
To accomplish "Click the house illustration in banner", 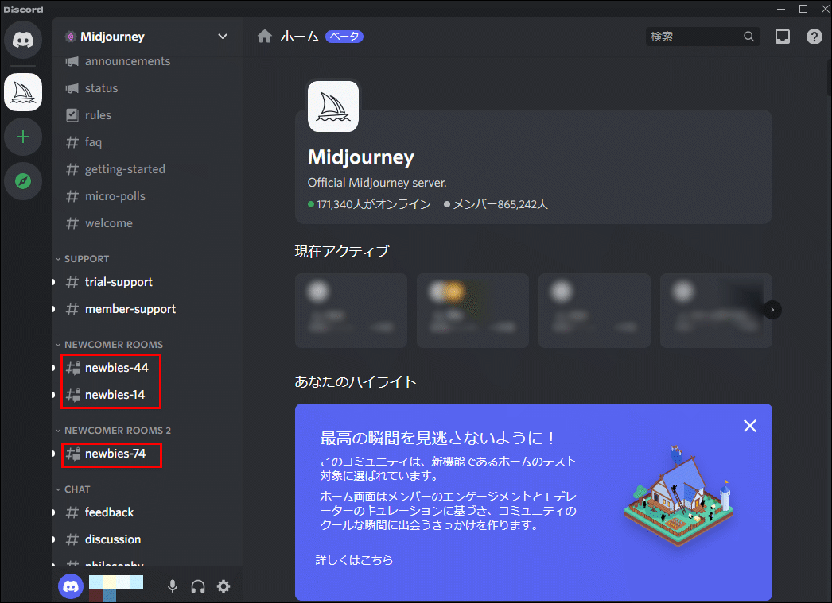I will coord(678,497).
